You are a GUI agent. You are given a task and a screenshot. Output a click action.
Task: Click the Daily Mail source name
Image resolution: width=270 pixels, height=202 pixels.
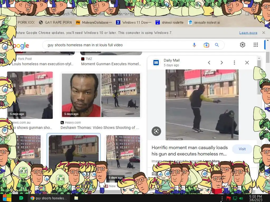pyautogui.click(x=171, y=60)
